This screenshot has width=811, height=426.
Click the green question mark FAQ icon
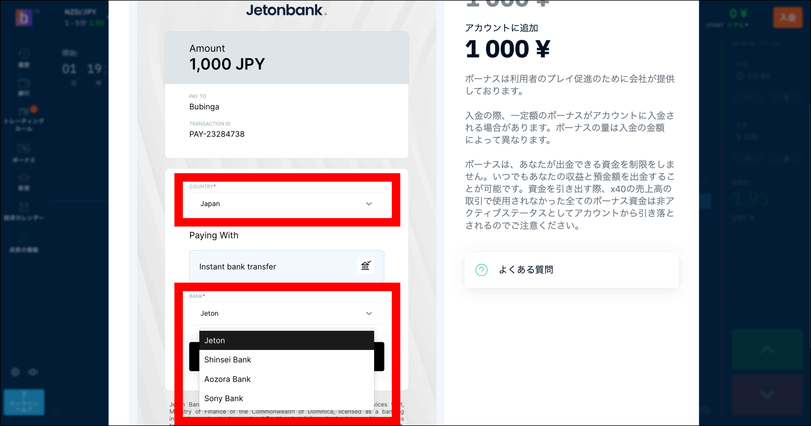[x=482, y=270]
